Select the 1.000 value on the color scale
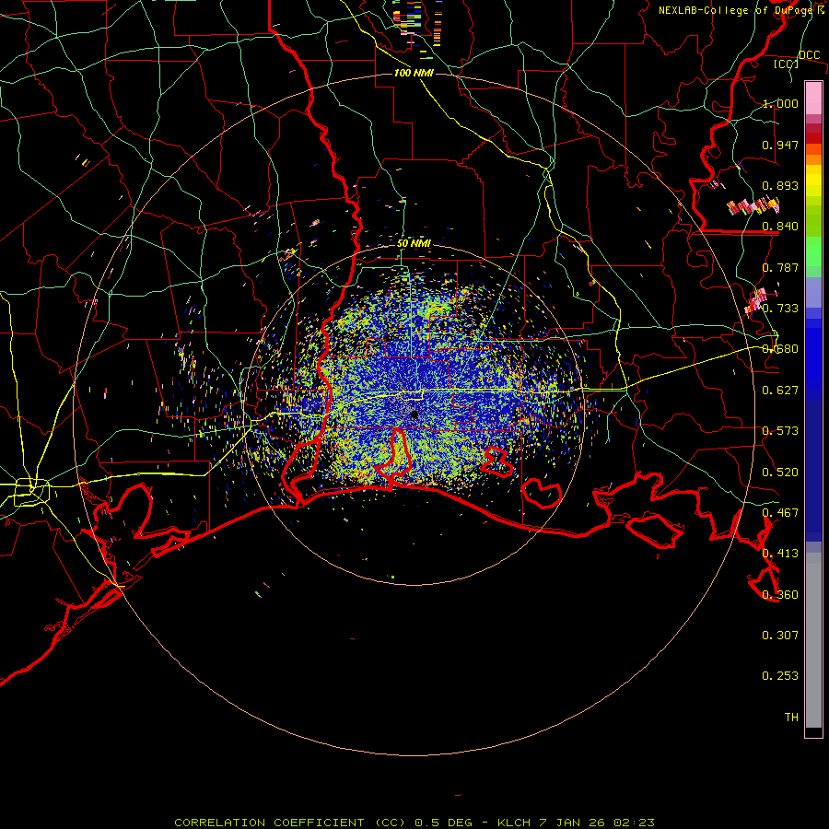This screenshot has height=829, width=829. click(x=780, y=103)
